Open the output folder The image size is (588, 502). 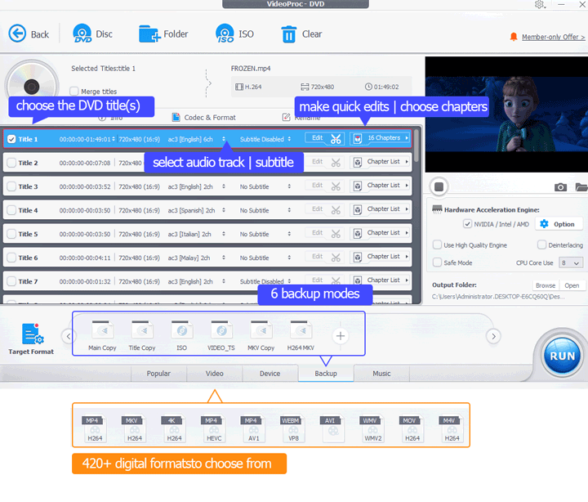coord(572,285)
